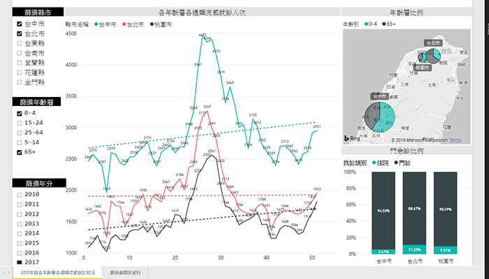The image size is (489, 279).
Task: Enable the 台東縣 county filter checkbox
Action: click(x=19, y=43)
